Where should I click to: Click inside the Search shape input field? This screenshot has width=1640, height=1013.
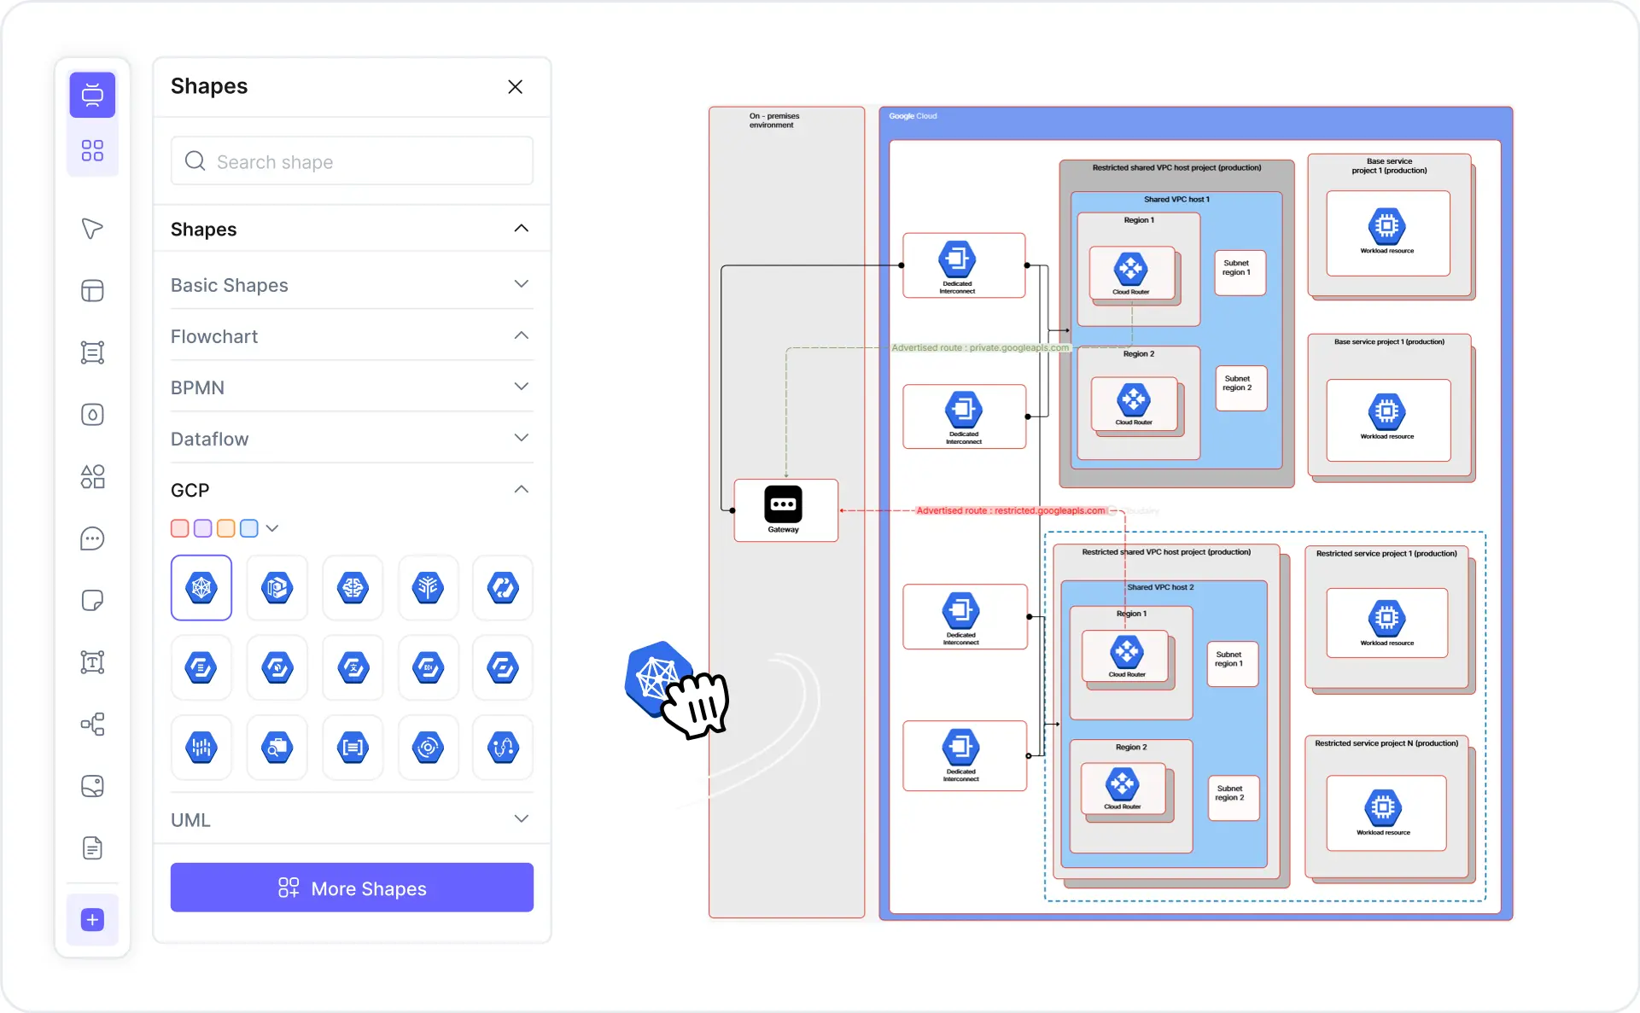pos(350,160)
